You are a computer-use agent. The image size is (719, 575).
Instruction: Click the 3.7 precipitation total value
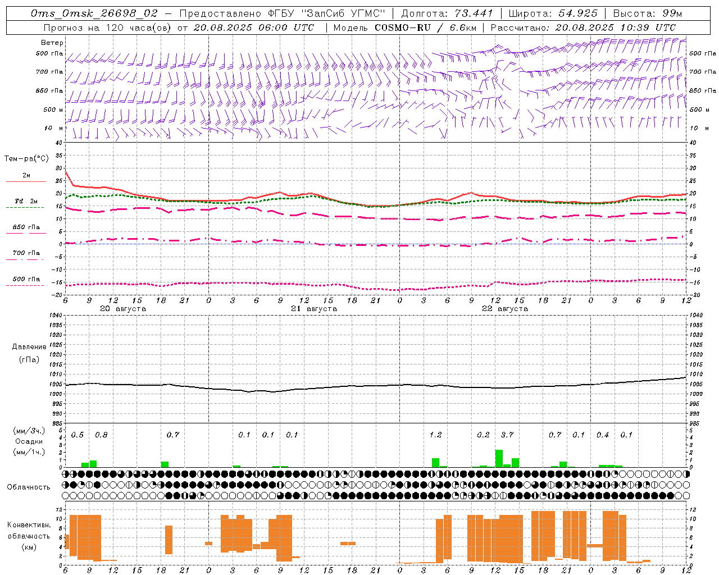pyautogui.click(x=507, y=435)
